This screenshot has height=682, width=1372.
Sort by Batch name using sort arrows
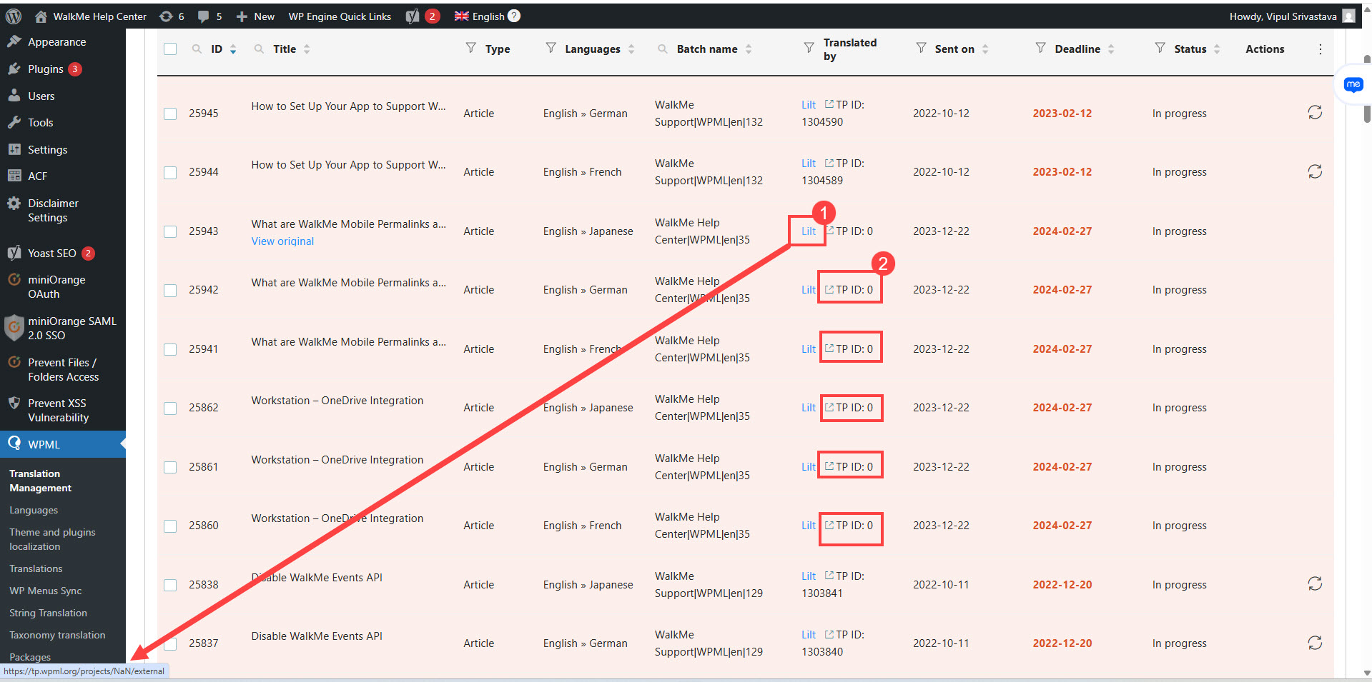(749, 49)
